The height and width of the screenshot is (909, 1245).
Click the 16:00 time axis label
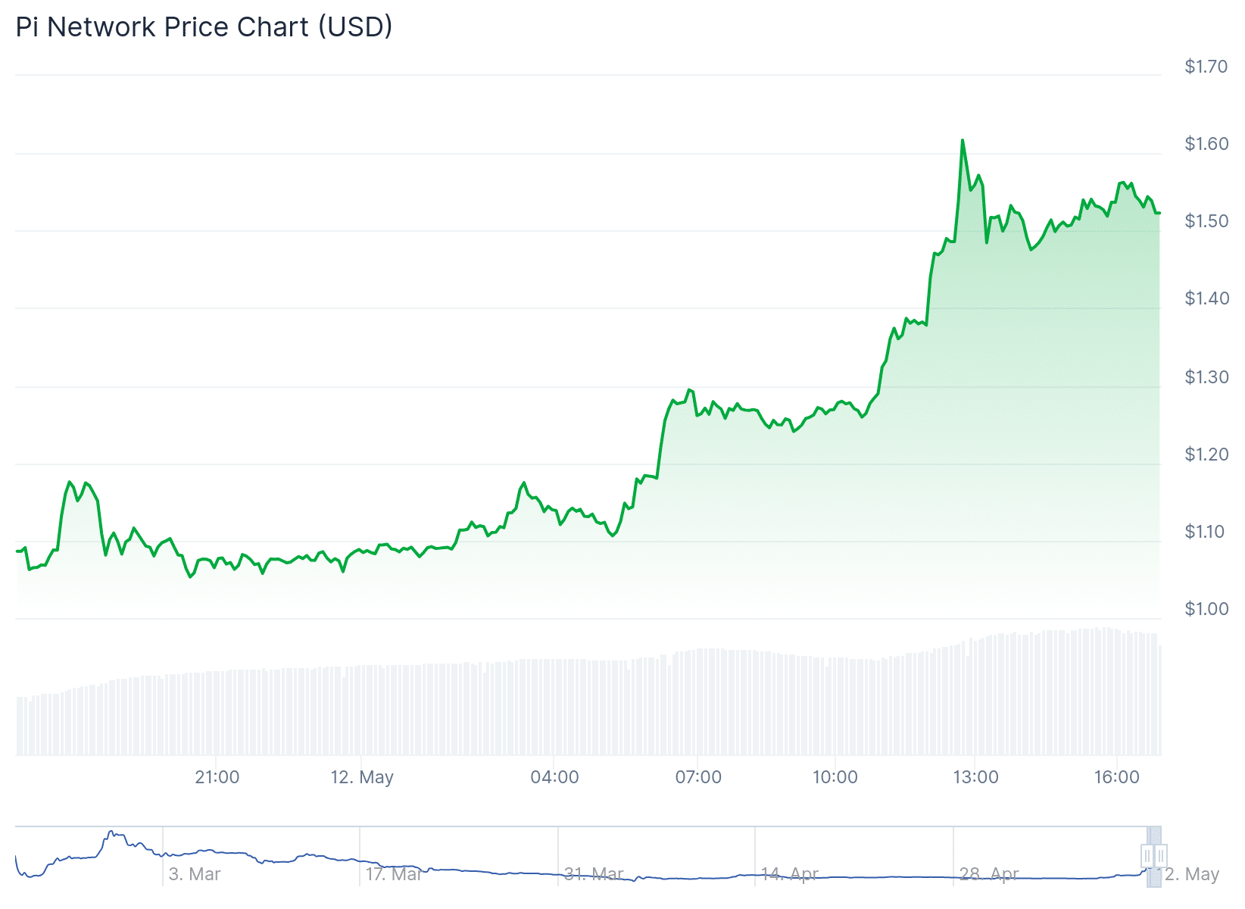1117,777
